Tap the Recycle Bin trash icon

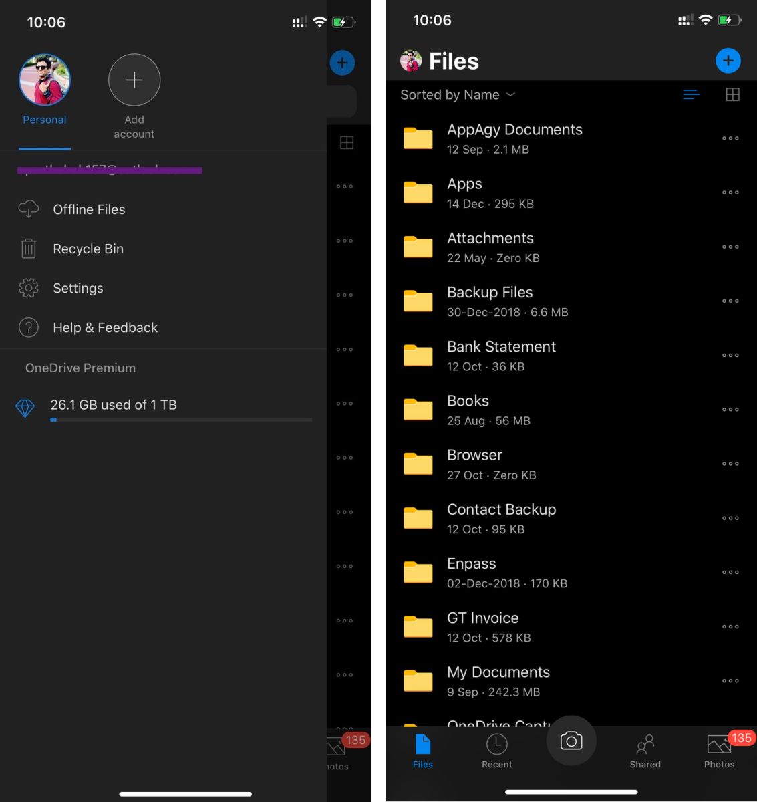pos(29,249)
